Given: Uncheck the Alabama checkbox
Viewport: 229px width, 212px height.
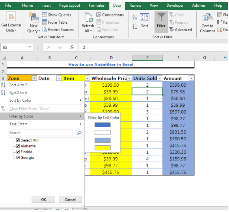Looking at the screenshot, I should (18, 146).
